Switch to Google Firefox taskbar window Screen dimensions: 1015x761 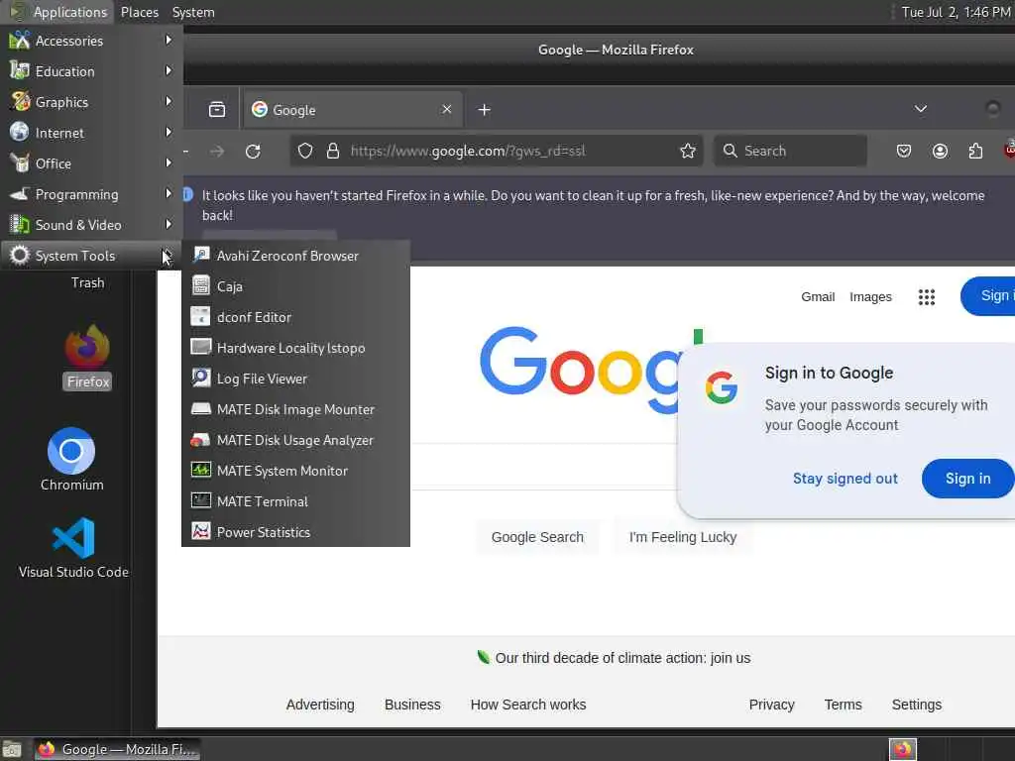[117, 749]
